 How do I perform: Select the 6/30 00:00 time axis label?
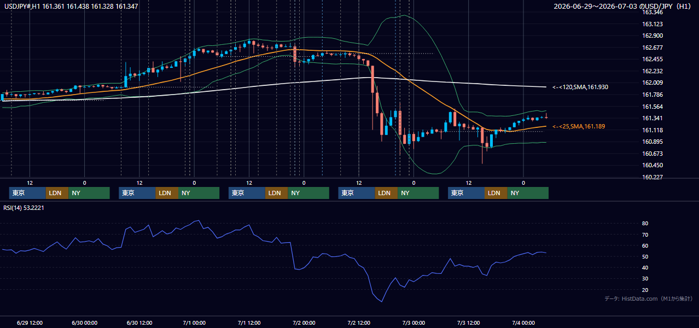84,323
